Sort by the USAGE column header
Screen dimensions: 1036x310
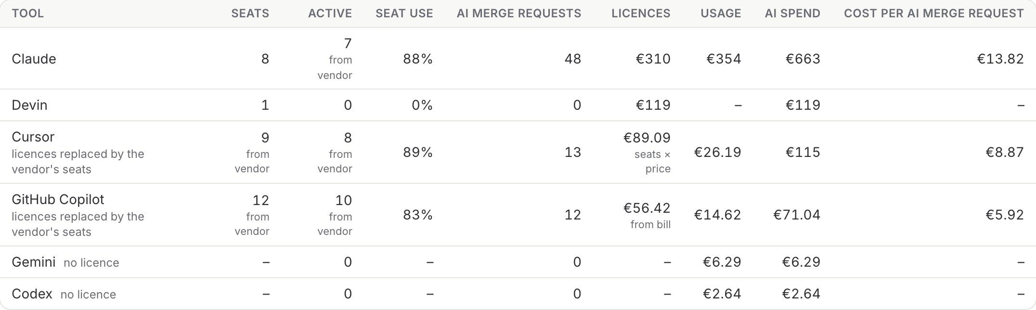click(721, 13)
